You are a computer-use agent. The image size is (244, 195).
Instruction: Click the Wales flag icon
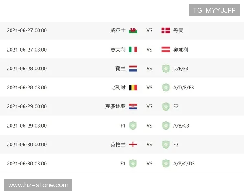click(133, 30)
